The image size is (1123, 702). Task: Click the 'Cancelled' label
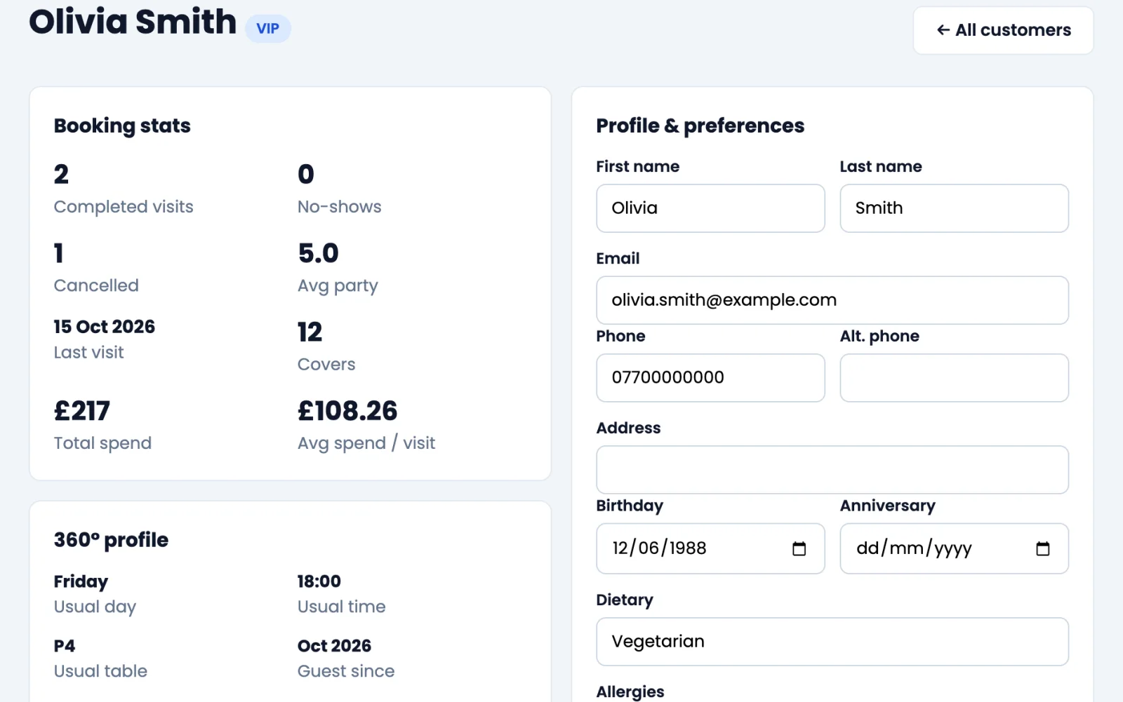pyautogui.click(x=96, y=285)
